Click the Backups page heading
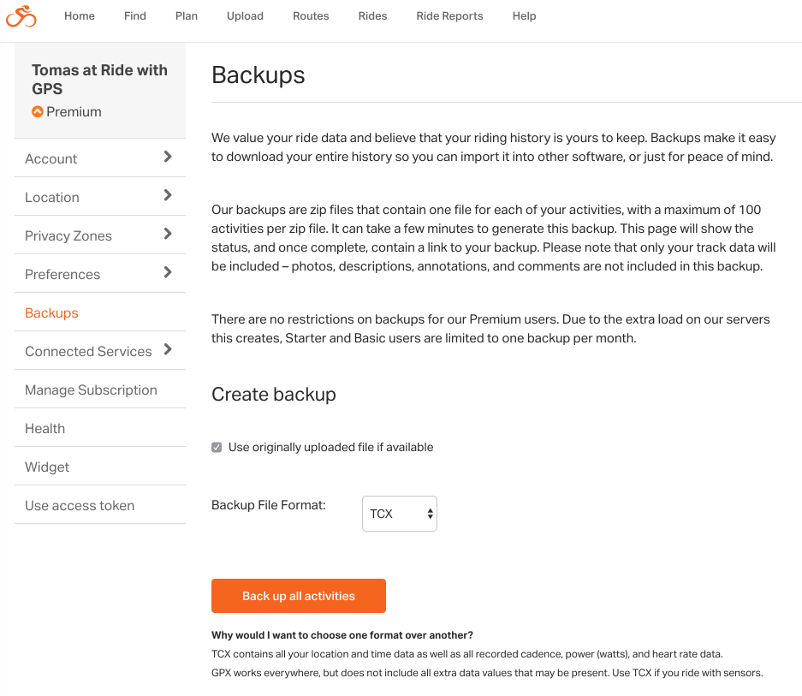The image size is (802, 696). [258, 75]
